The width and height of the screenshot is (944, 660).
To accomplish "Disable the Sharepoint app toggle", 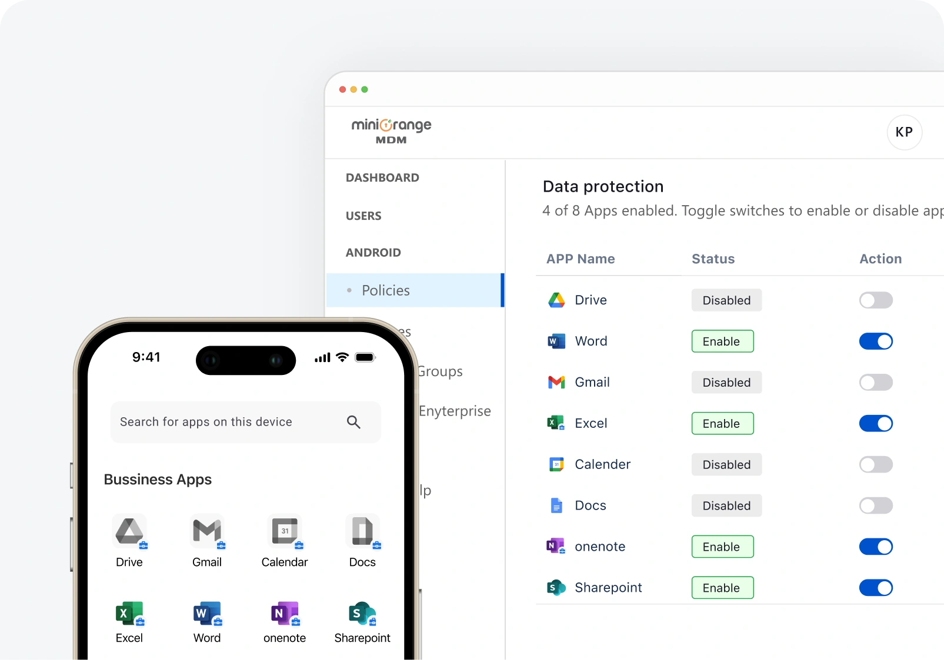I will (x=876, y=588).
